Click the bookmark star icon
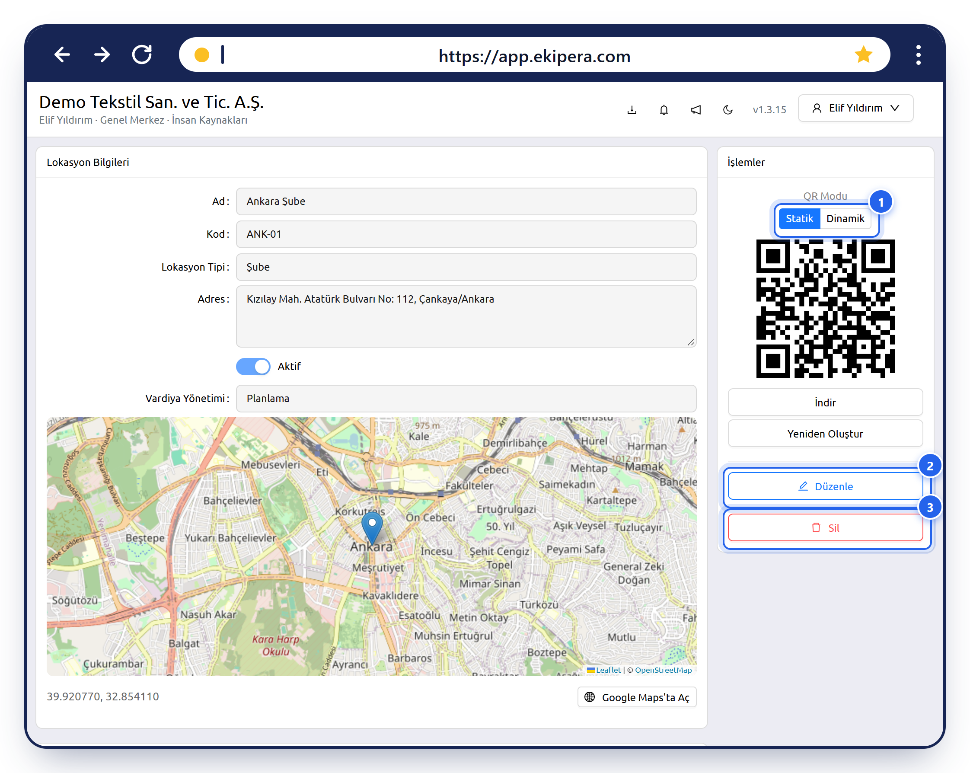Viewport: 970px width, 773px height. tap(863, 54)
